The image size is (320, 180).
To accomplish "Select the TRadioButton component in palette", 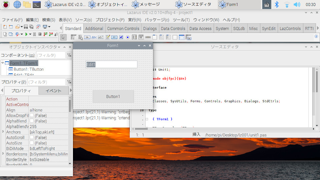I will [128, 37].
